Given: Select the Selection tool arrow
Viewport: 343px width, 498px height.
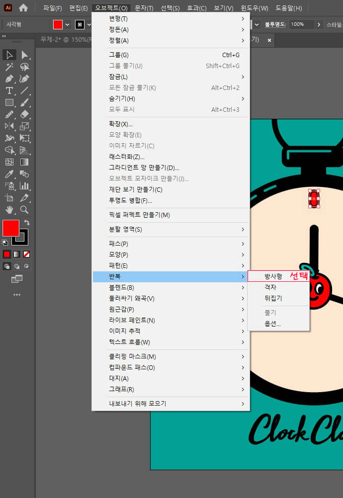Looking at the screenshot, I should click(9, 55).
